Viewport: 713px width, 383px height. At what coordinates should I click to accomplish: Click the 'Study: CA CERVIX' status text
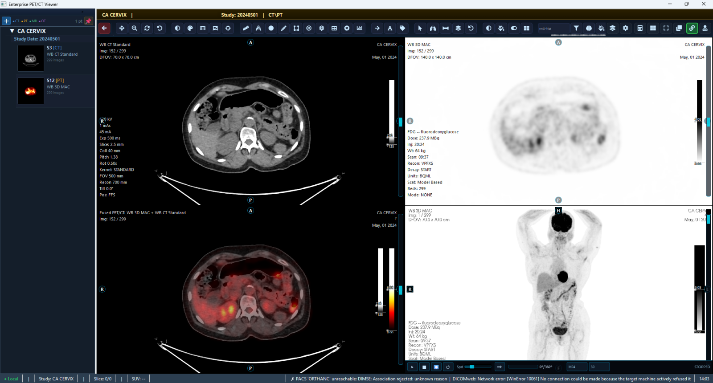56,379
